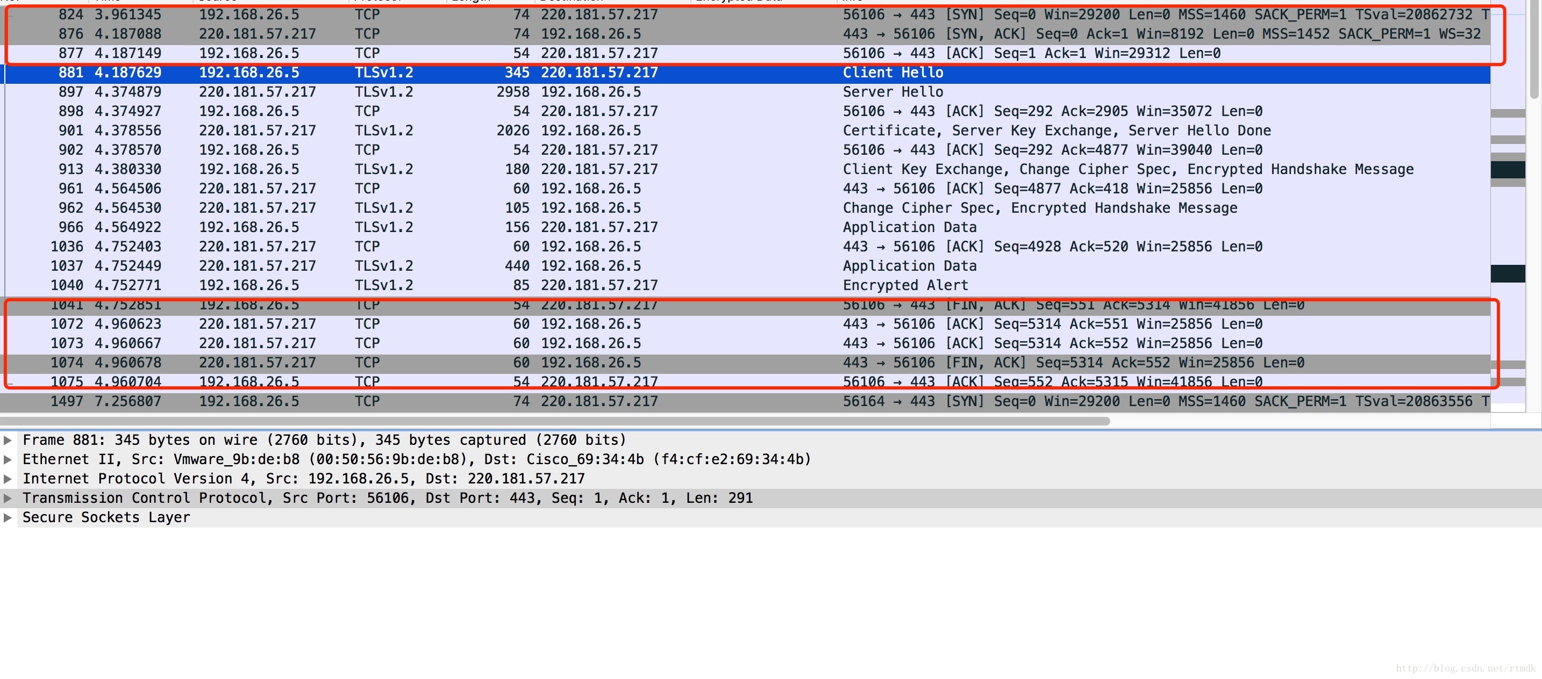
Task: Expand Internet Protocol Version 4 node
Action: (8, 479)
